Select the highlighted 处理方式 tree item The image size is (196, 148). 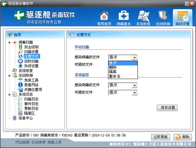(32, 57)
